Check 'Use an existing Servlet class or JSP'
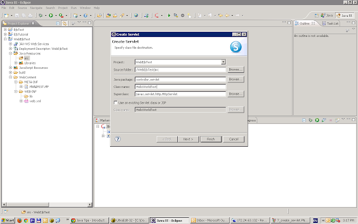The width and height of the screenshot is (358, 224). [x=116, y=102]
